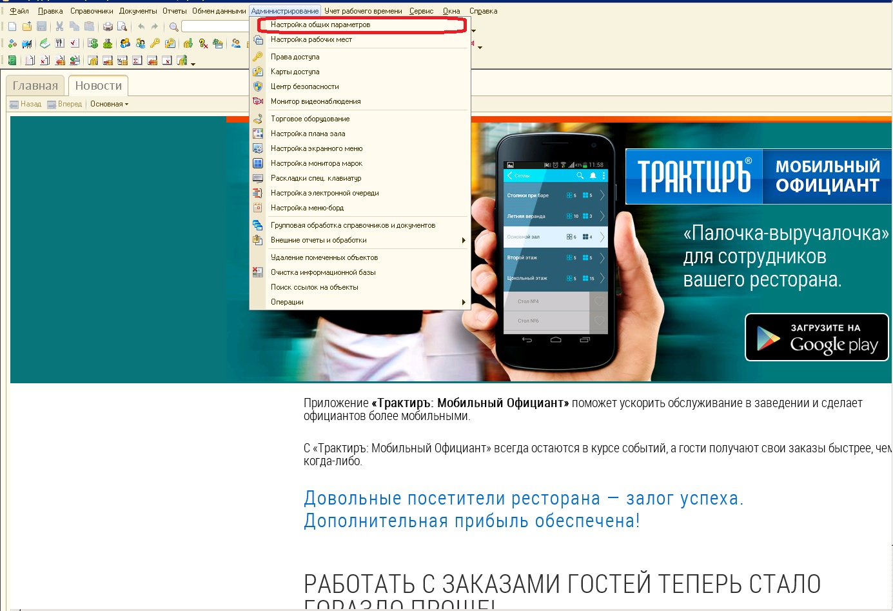
Task: Click the Print printer icon
Action: [108, 26]
